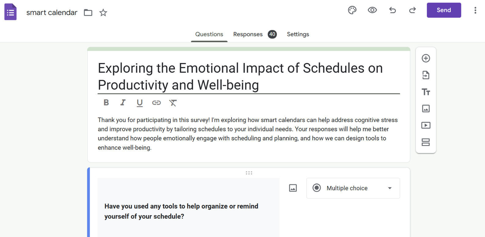Switch to the Settings tab

[x=298, y=34]
